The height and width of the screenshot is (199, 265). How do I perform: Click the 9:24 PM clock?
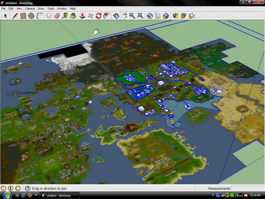click(x=255, y=195)
